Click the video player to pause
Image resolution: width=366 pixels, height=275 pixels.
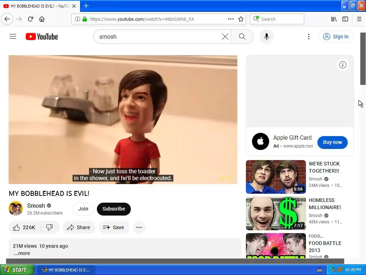click(123, 120)
